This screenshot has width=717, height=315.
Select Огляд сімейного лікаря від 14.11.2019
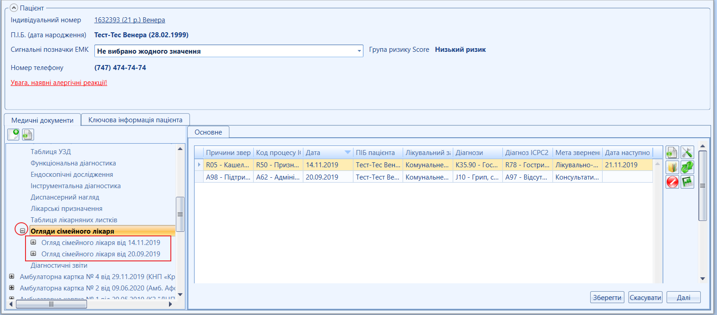point(101,243)
